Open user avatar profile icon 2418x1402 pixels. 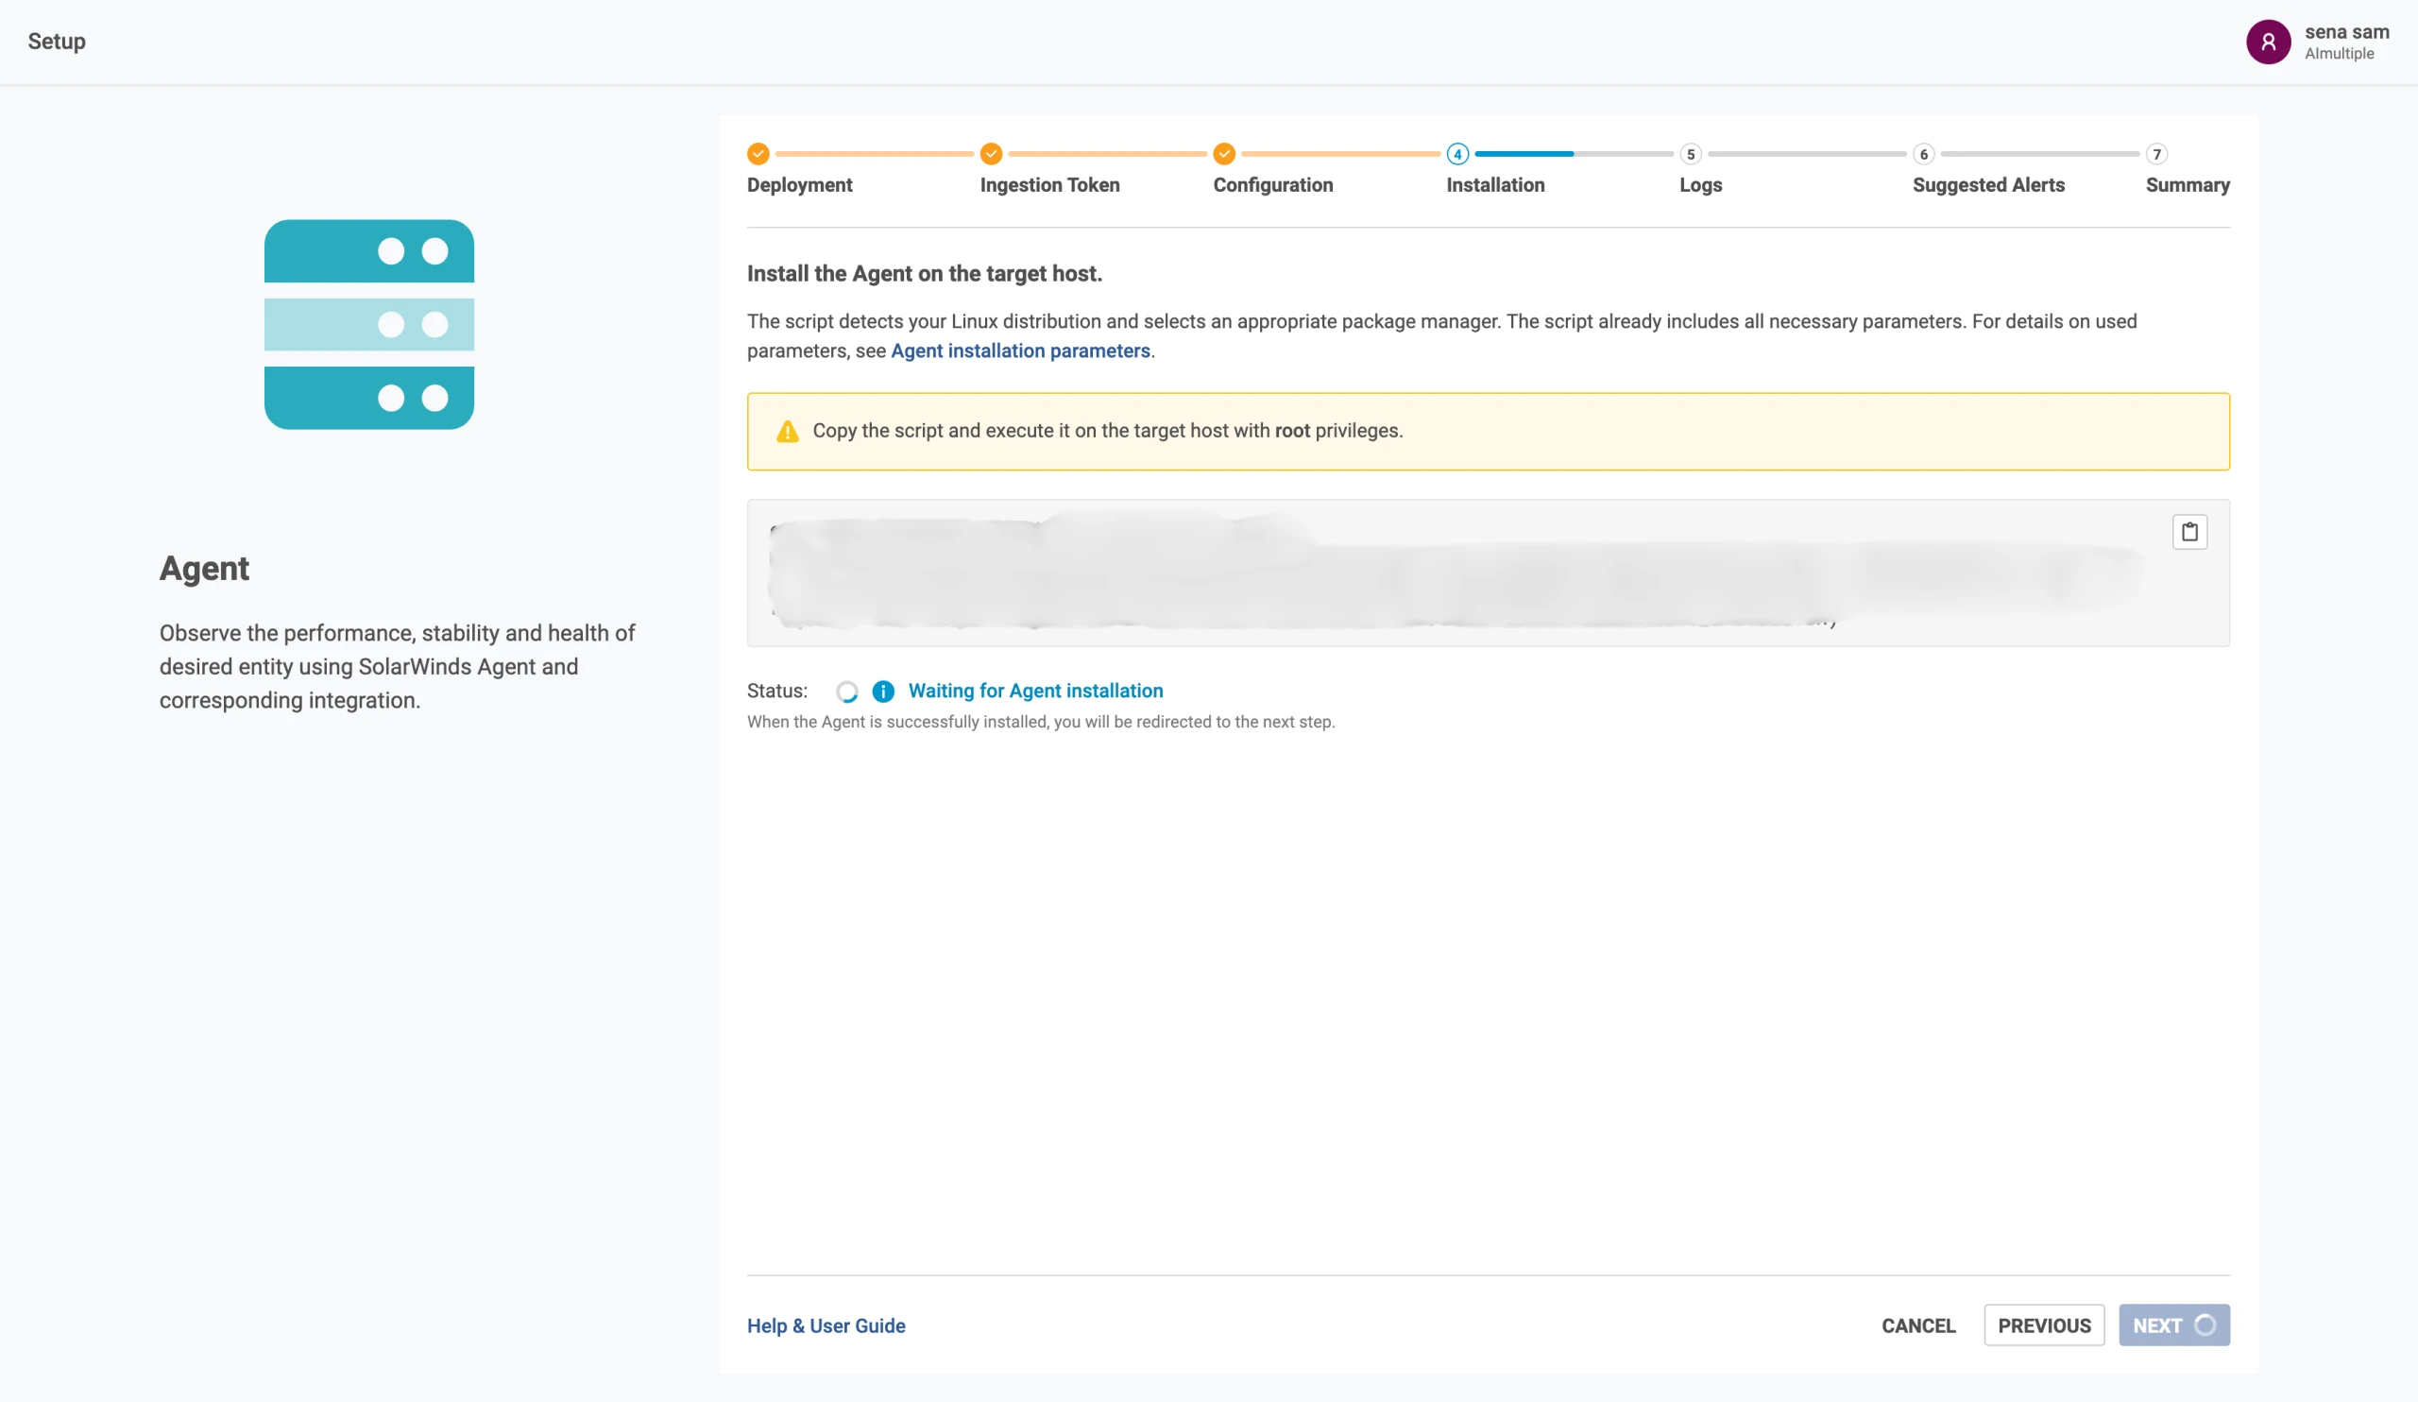2269,43
